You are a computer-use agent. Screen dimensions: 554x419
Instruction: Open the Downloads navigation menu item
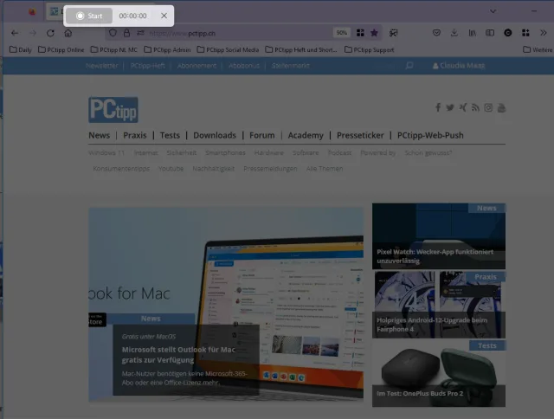click(214, 135)
